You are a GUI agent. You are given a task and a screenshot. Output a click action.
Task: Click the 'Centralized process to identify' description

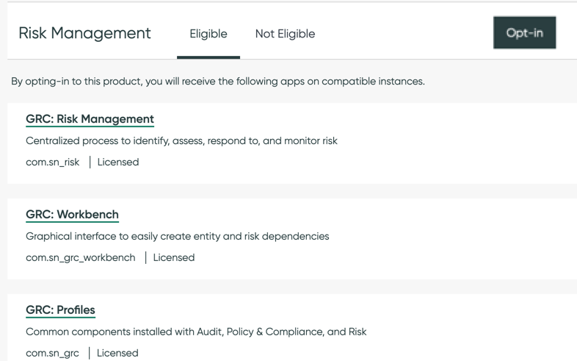point(181,140)
